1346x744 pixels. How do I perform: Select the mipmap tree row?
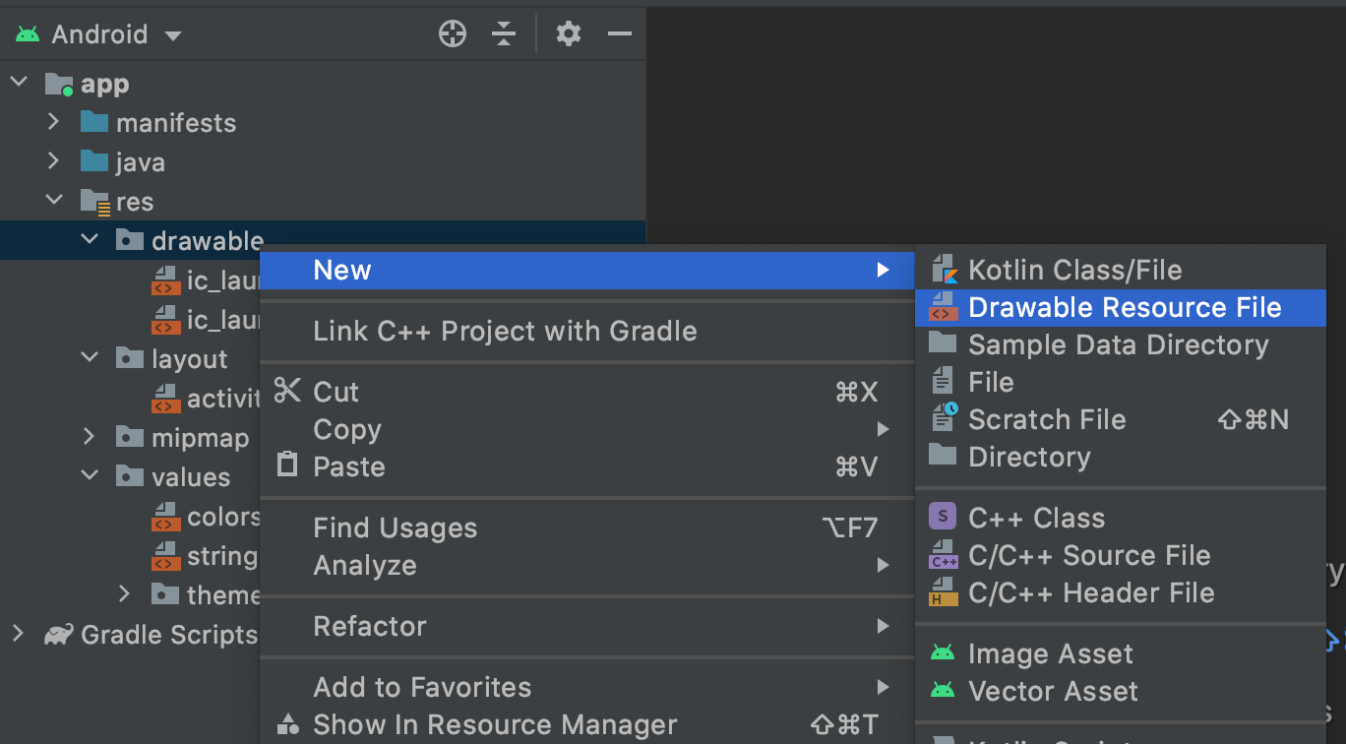coord(130,438)
